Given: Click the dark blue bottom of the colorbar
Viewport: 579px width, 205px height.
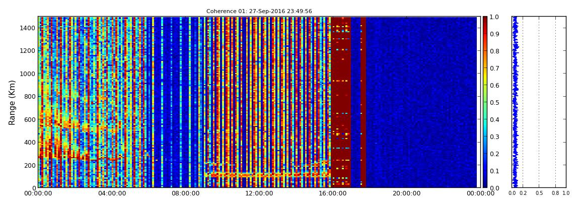Looking at the screenshot, I should point(485,183).
